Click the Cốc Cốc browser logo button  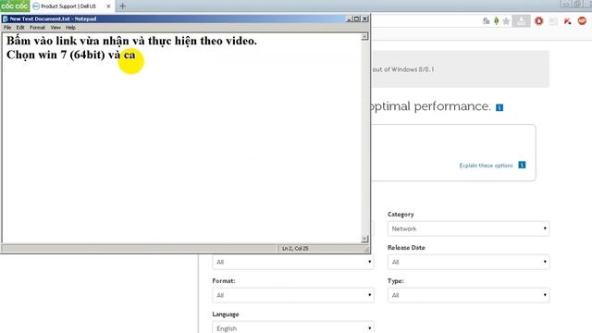coord(15,6)
